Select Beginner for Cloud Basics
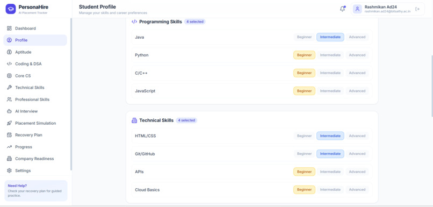This screenshot has height=207, width=433. tap(304, 190)
